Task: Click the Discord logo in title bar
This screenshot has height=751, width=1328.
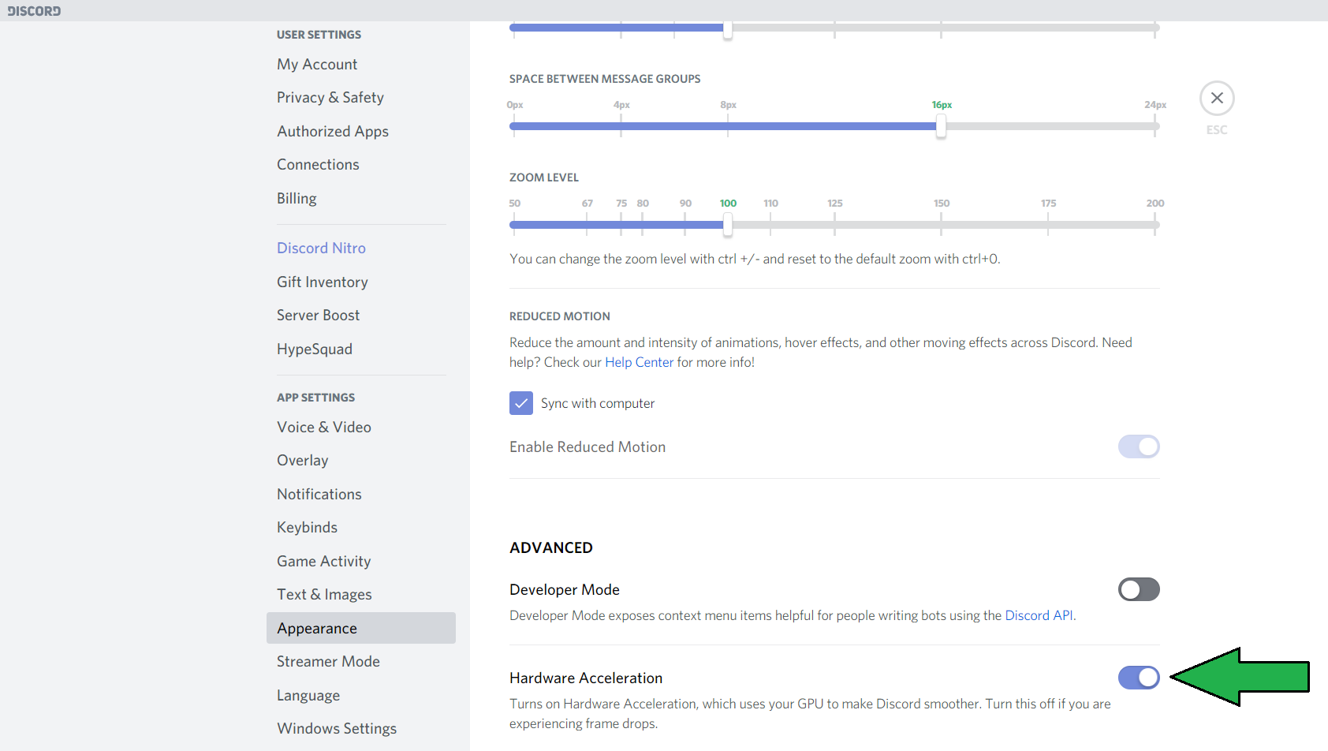Action: (x=34, y=11)
